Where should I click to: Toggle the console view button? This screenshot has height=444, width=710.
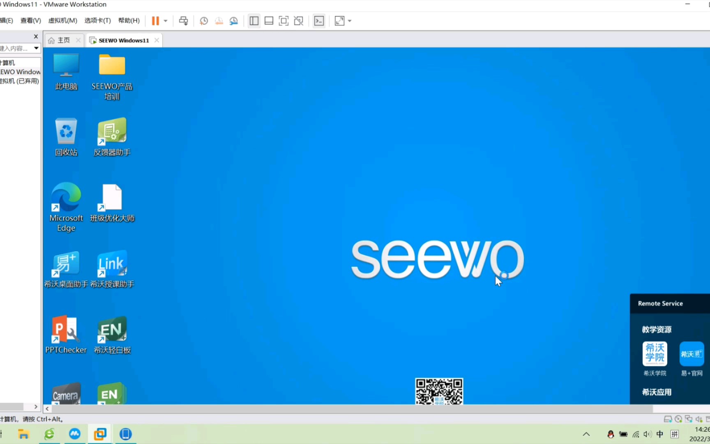pyautogui.click(x=319, y=21)
